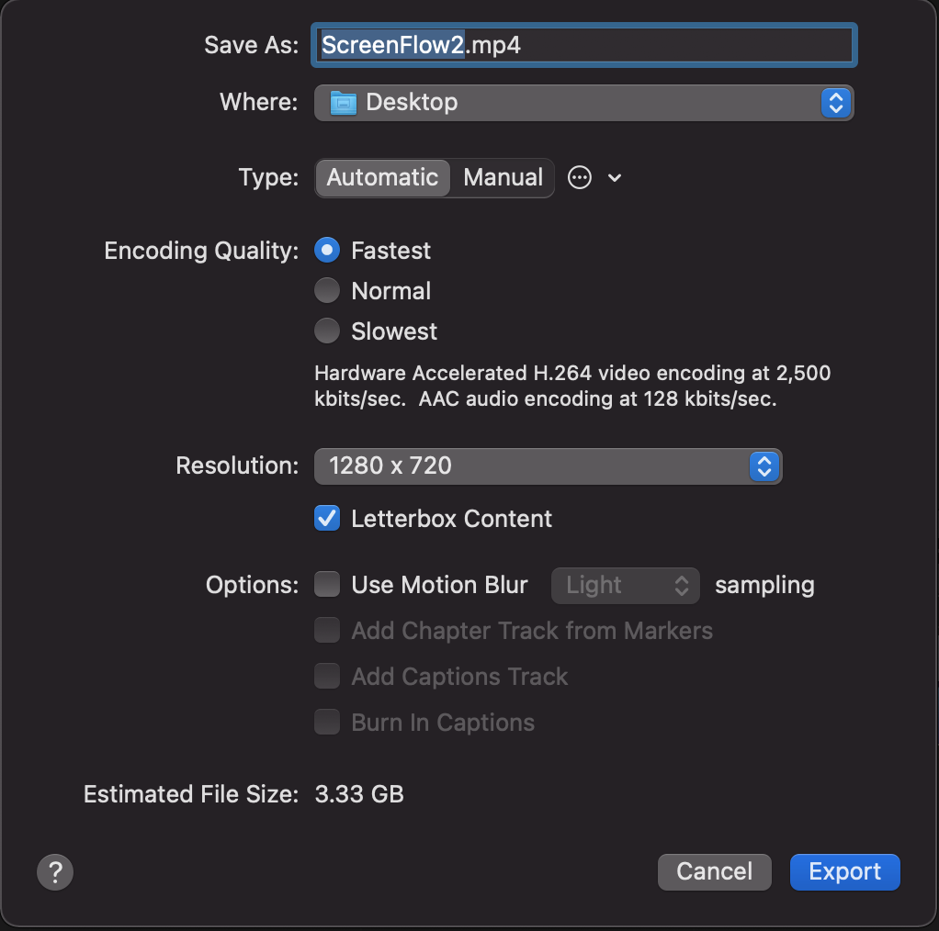Open the Light sampling dropdown

click(x=625, y=585)
